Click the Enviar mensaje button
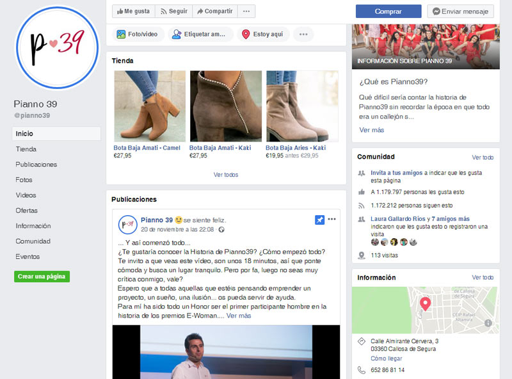Viewport: 512px width, 379px height. (460, 12)
